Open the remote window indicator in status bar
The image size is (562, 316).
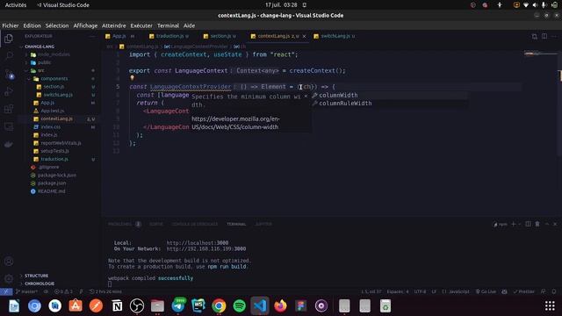pos(6,291)
